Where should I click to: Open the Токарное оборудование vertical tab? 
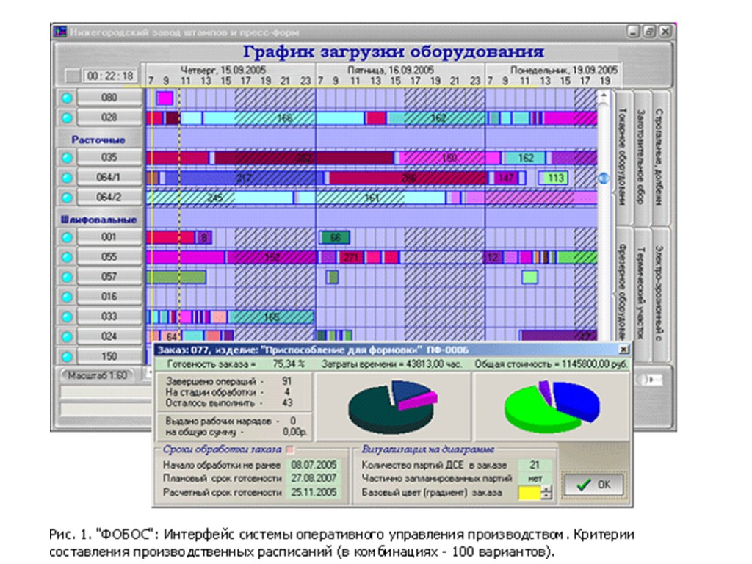tap(623, 157)
